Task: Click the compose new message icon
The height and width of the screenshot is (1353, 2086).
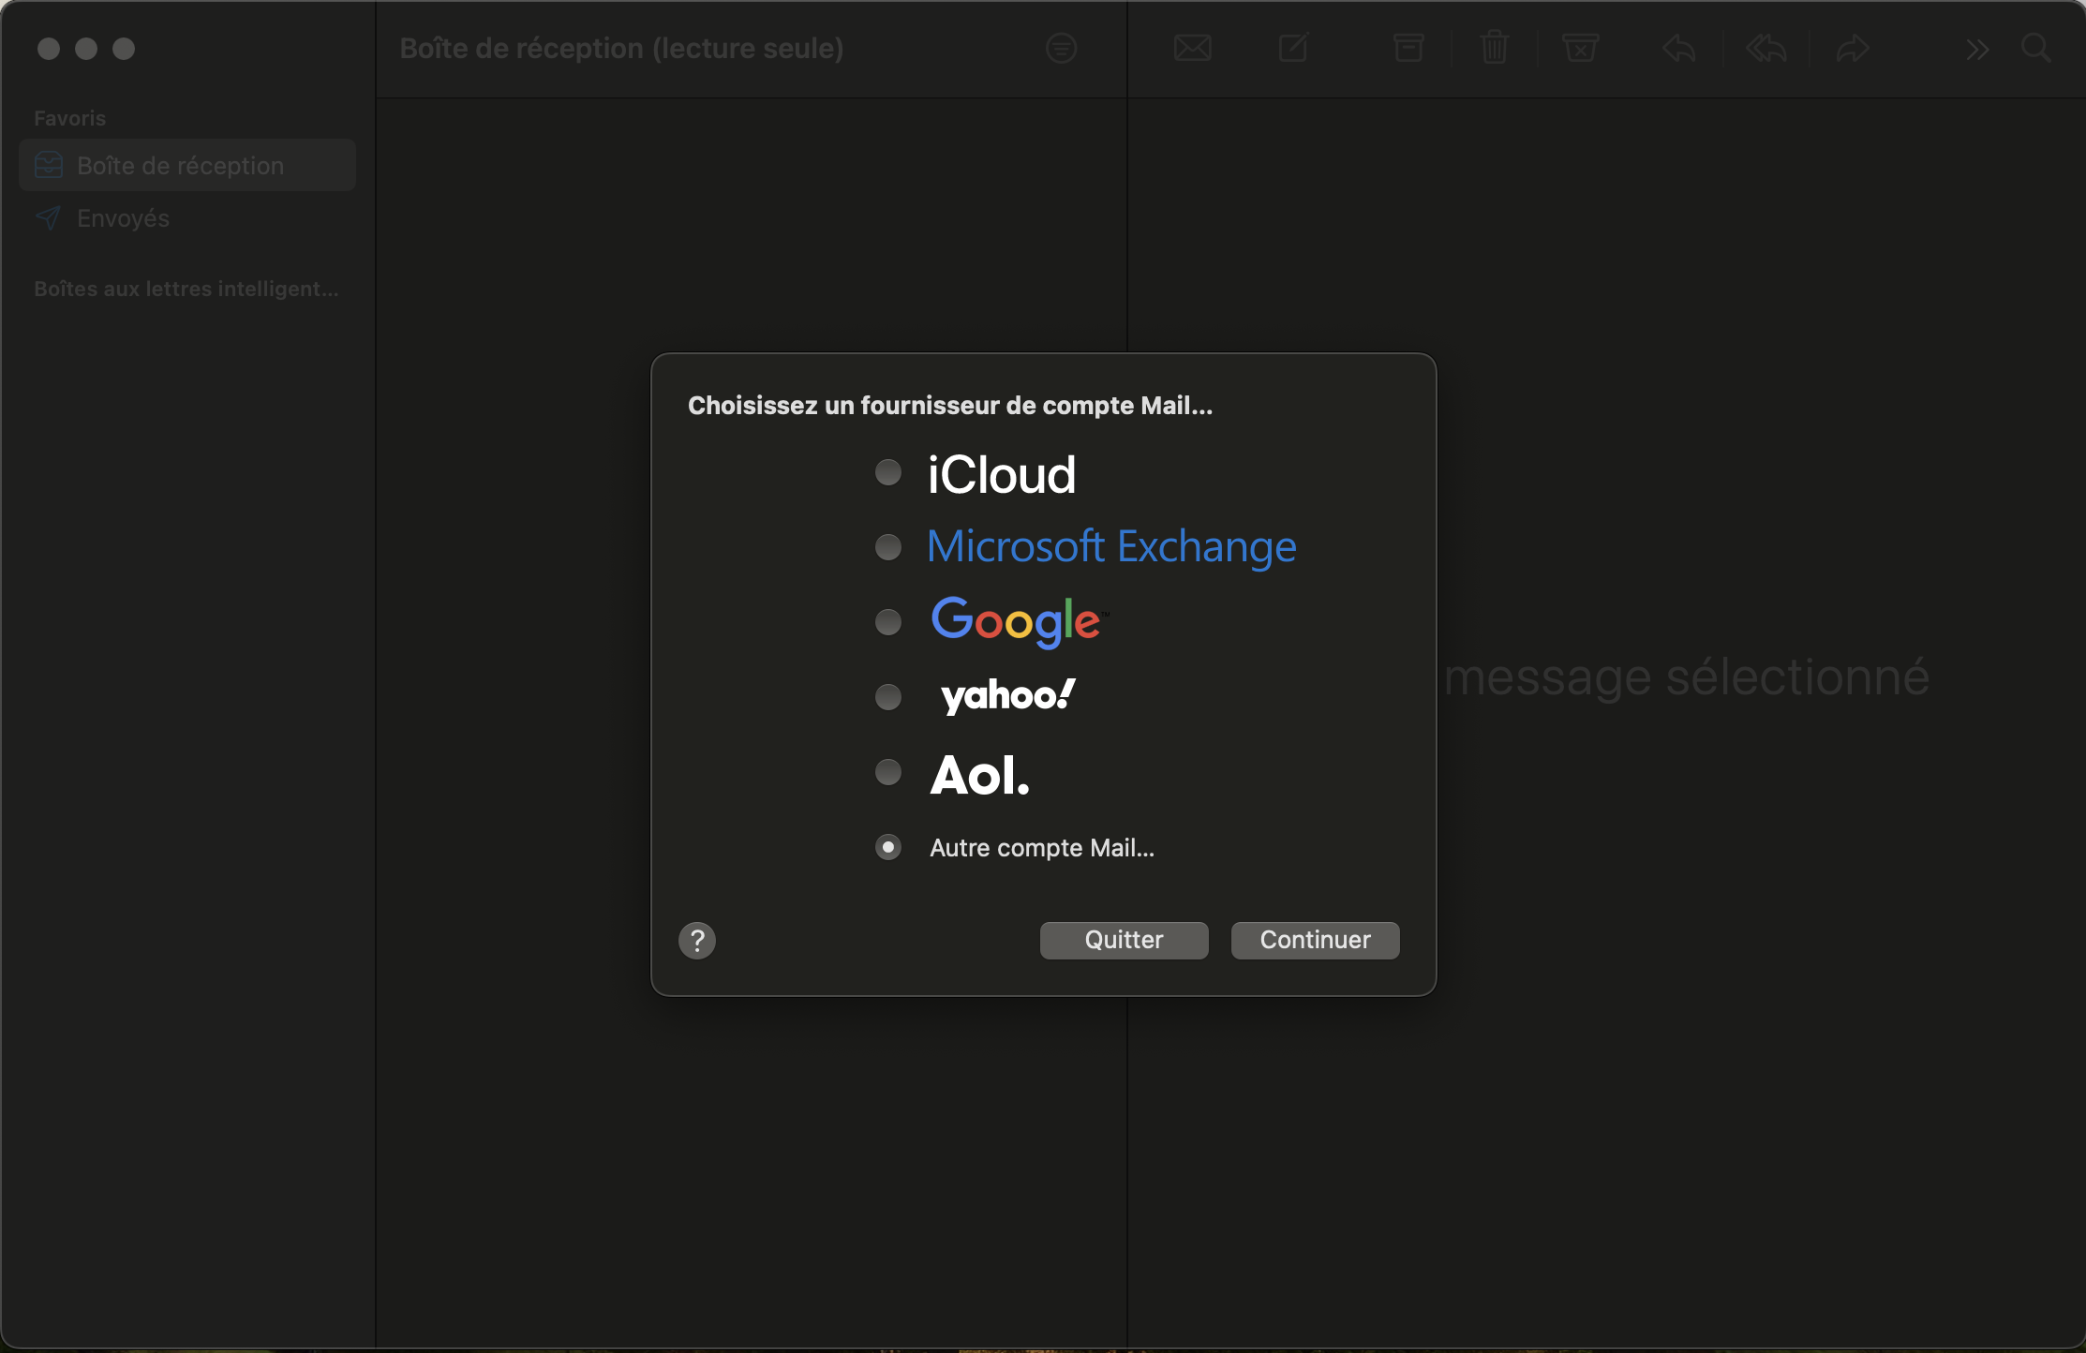Action: [1294, 47]
